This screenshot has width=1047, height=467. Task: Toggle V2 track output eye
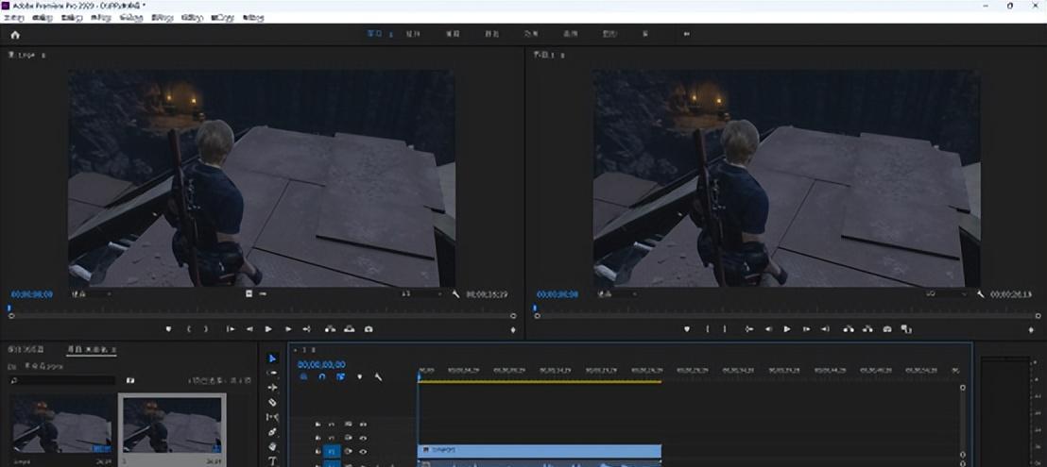pos(363,438)
